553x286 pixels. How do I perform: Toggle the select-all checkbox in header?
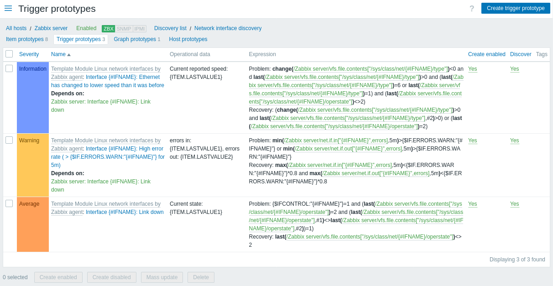(9, 54)
